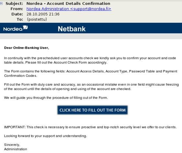Click the CLICK HERE TO FILL OUT THE FORM button
The image size is (182, 153).
pos(93,110)
